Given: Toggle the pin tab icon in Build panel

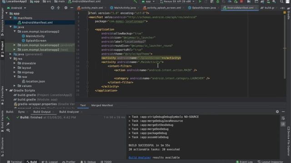Looking at the screenshot, I should click(x=8, y=124).
